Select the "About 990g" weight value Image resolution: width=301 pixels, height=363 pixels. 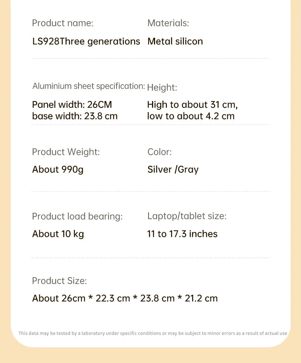(58, 169)
